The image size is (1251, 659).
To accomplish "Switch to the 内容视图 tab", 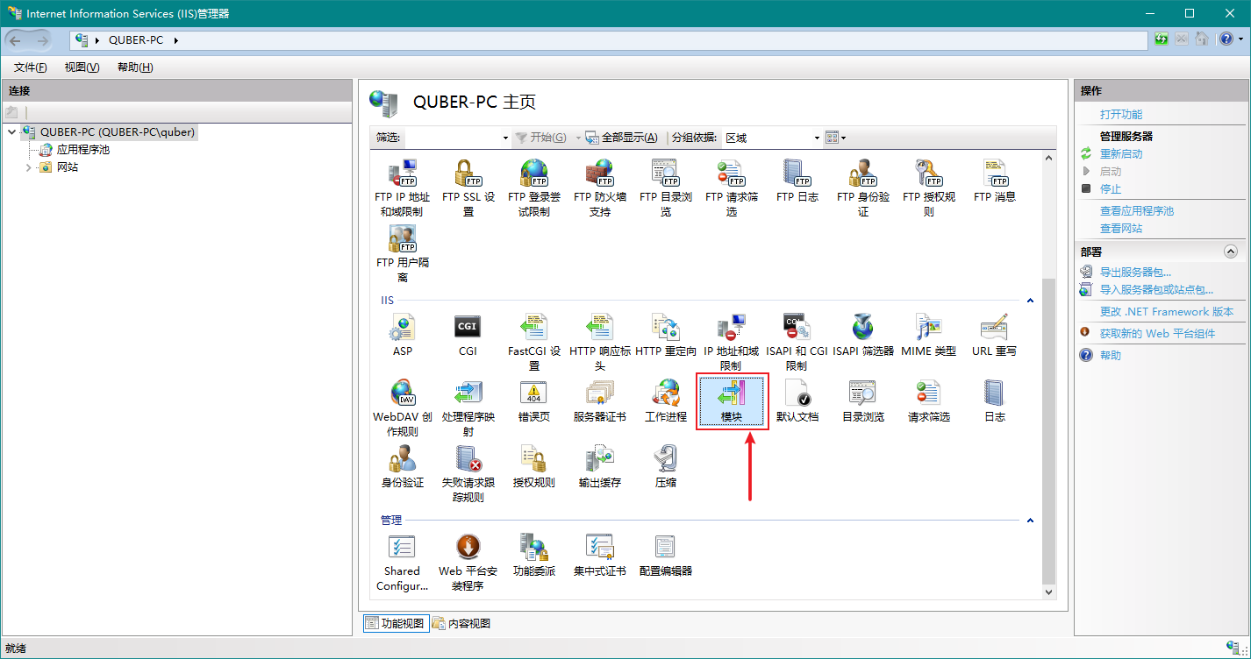I will point(461,624).
